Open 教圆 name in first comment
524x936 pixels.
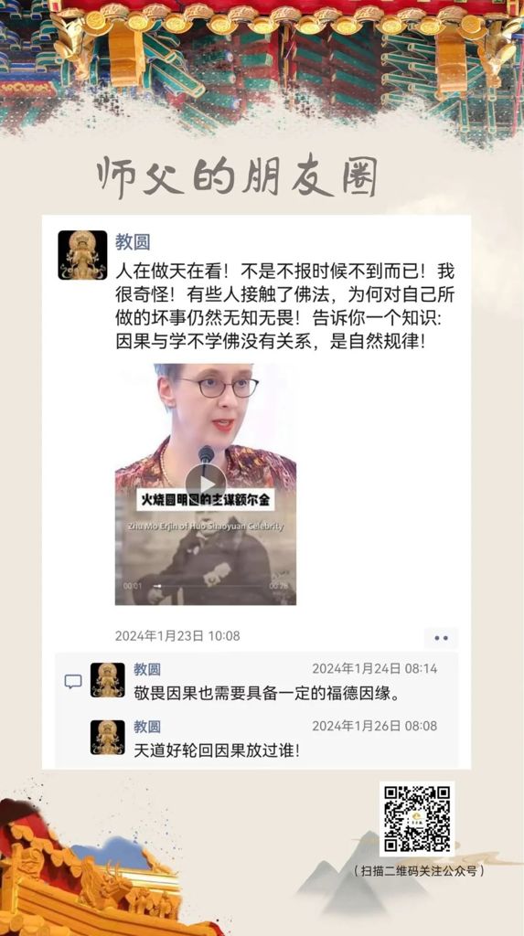(147, 669)
